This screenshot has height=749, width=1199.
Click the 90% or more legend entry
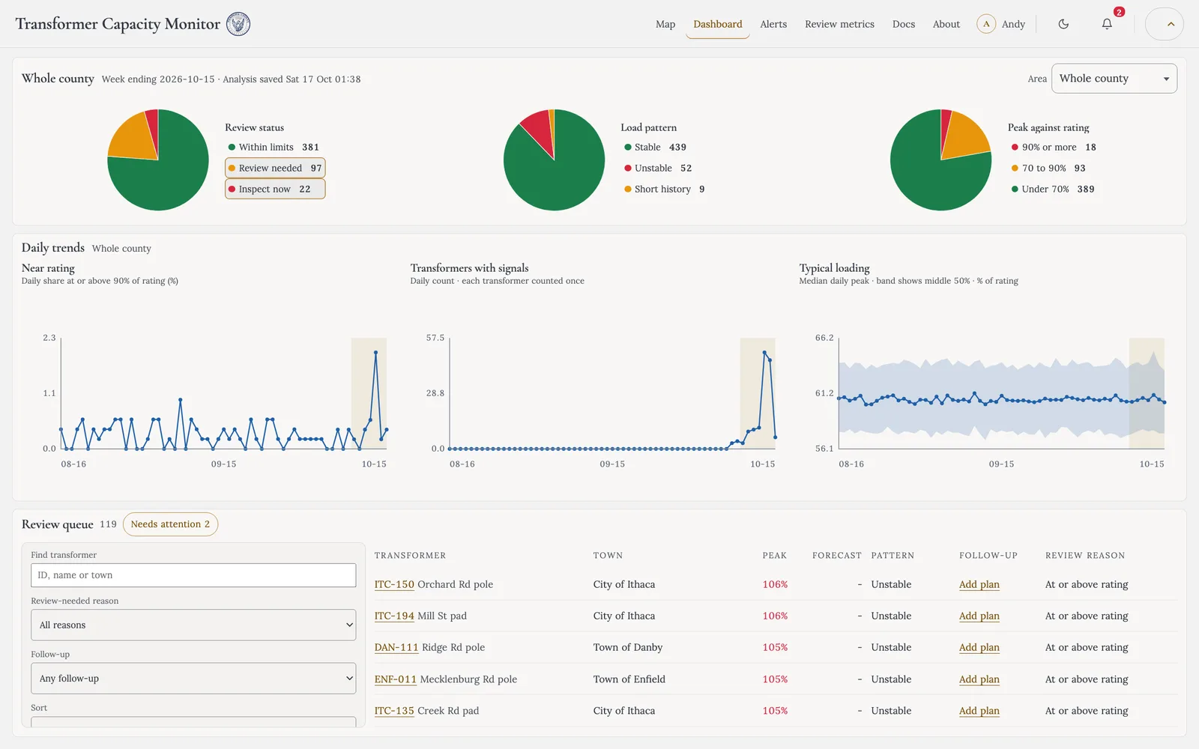[1053, 147]
